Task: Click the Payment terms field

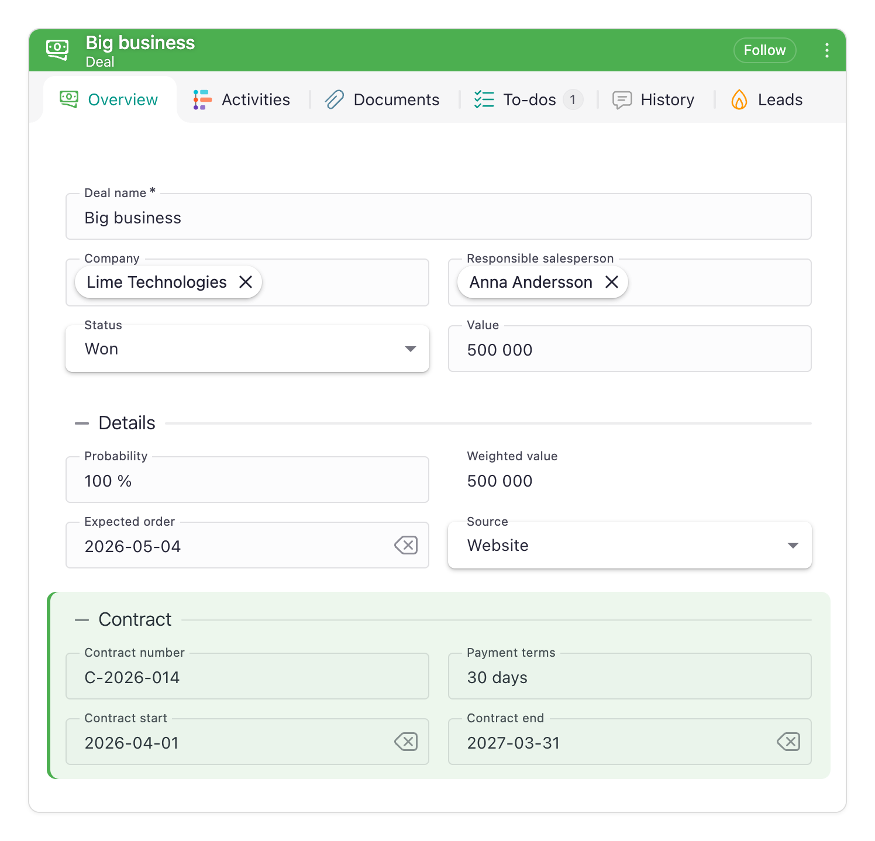Action: point(630,676)
